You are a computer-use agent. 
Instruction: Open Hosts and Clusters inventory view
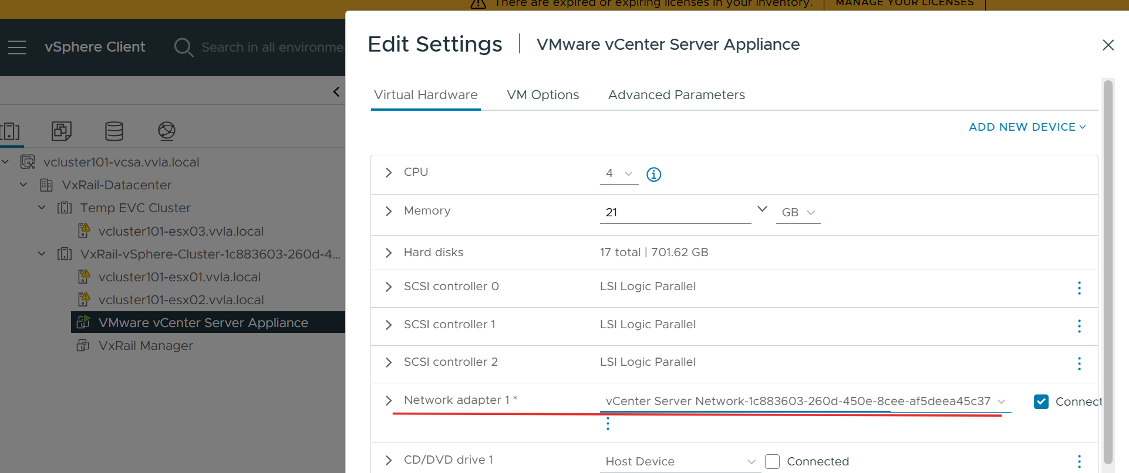(11, 131)
